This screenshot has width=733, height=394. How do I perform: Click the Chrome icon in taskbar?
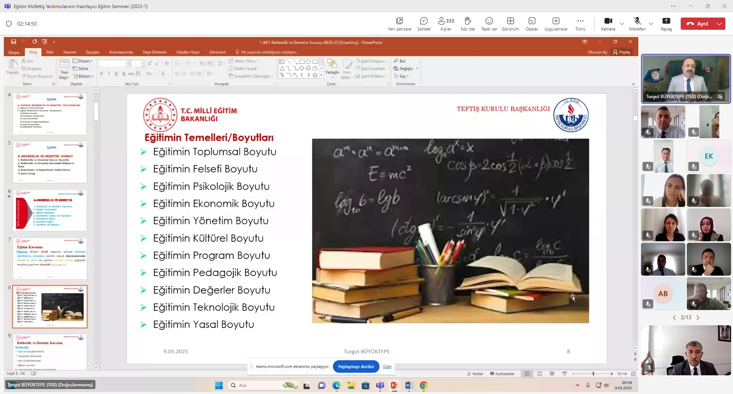click(x=423, y=386)
